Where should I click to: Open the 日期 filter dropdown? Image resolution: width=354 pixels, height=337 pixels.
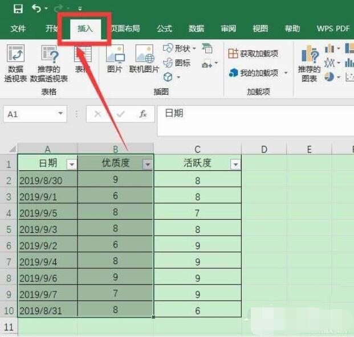click(72, 165)
